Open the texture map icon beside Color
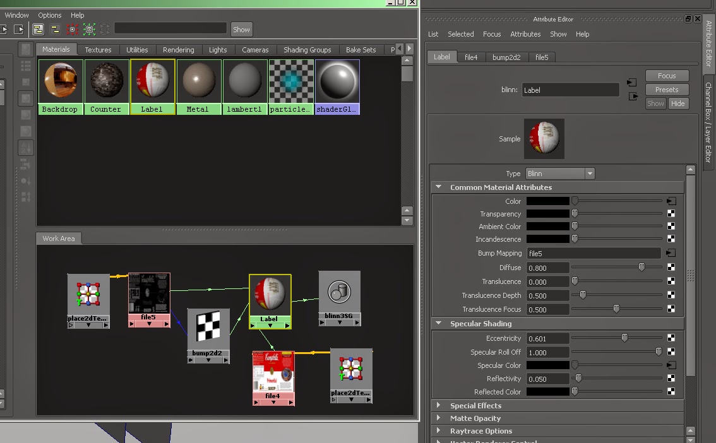The image size is (716, 443). click(671, 201)
